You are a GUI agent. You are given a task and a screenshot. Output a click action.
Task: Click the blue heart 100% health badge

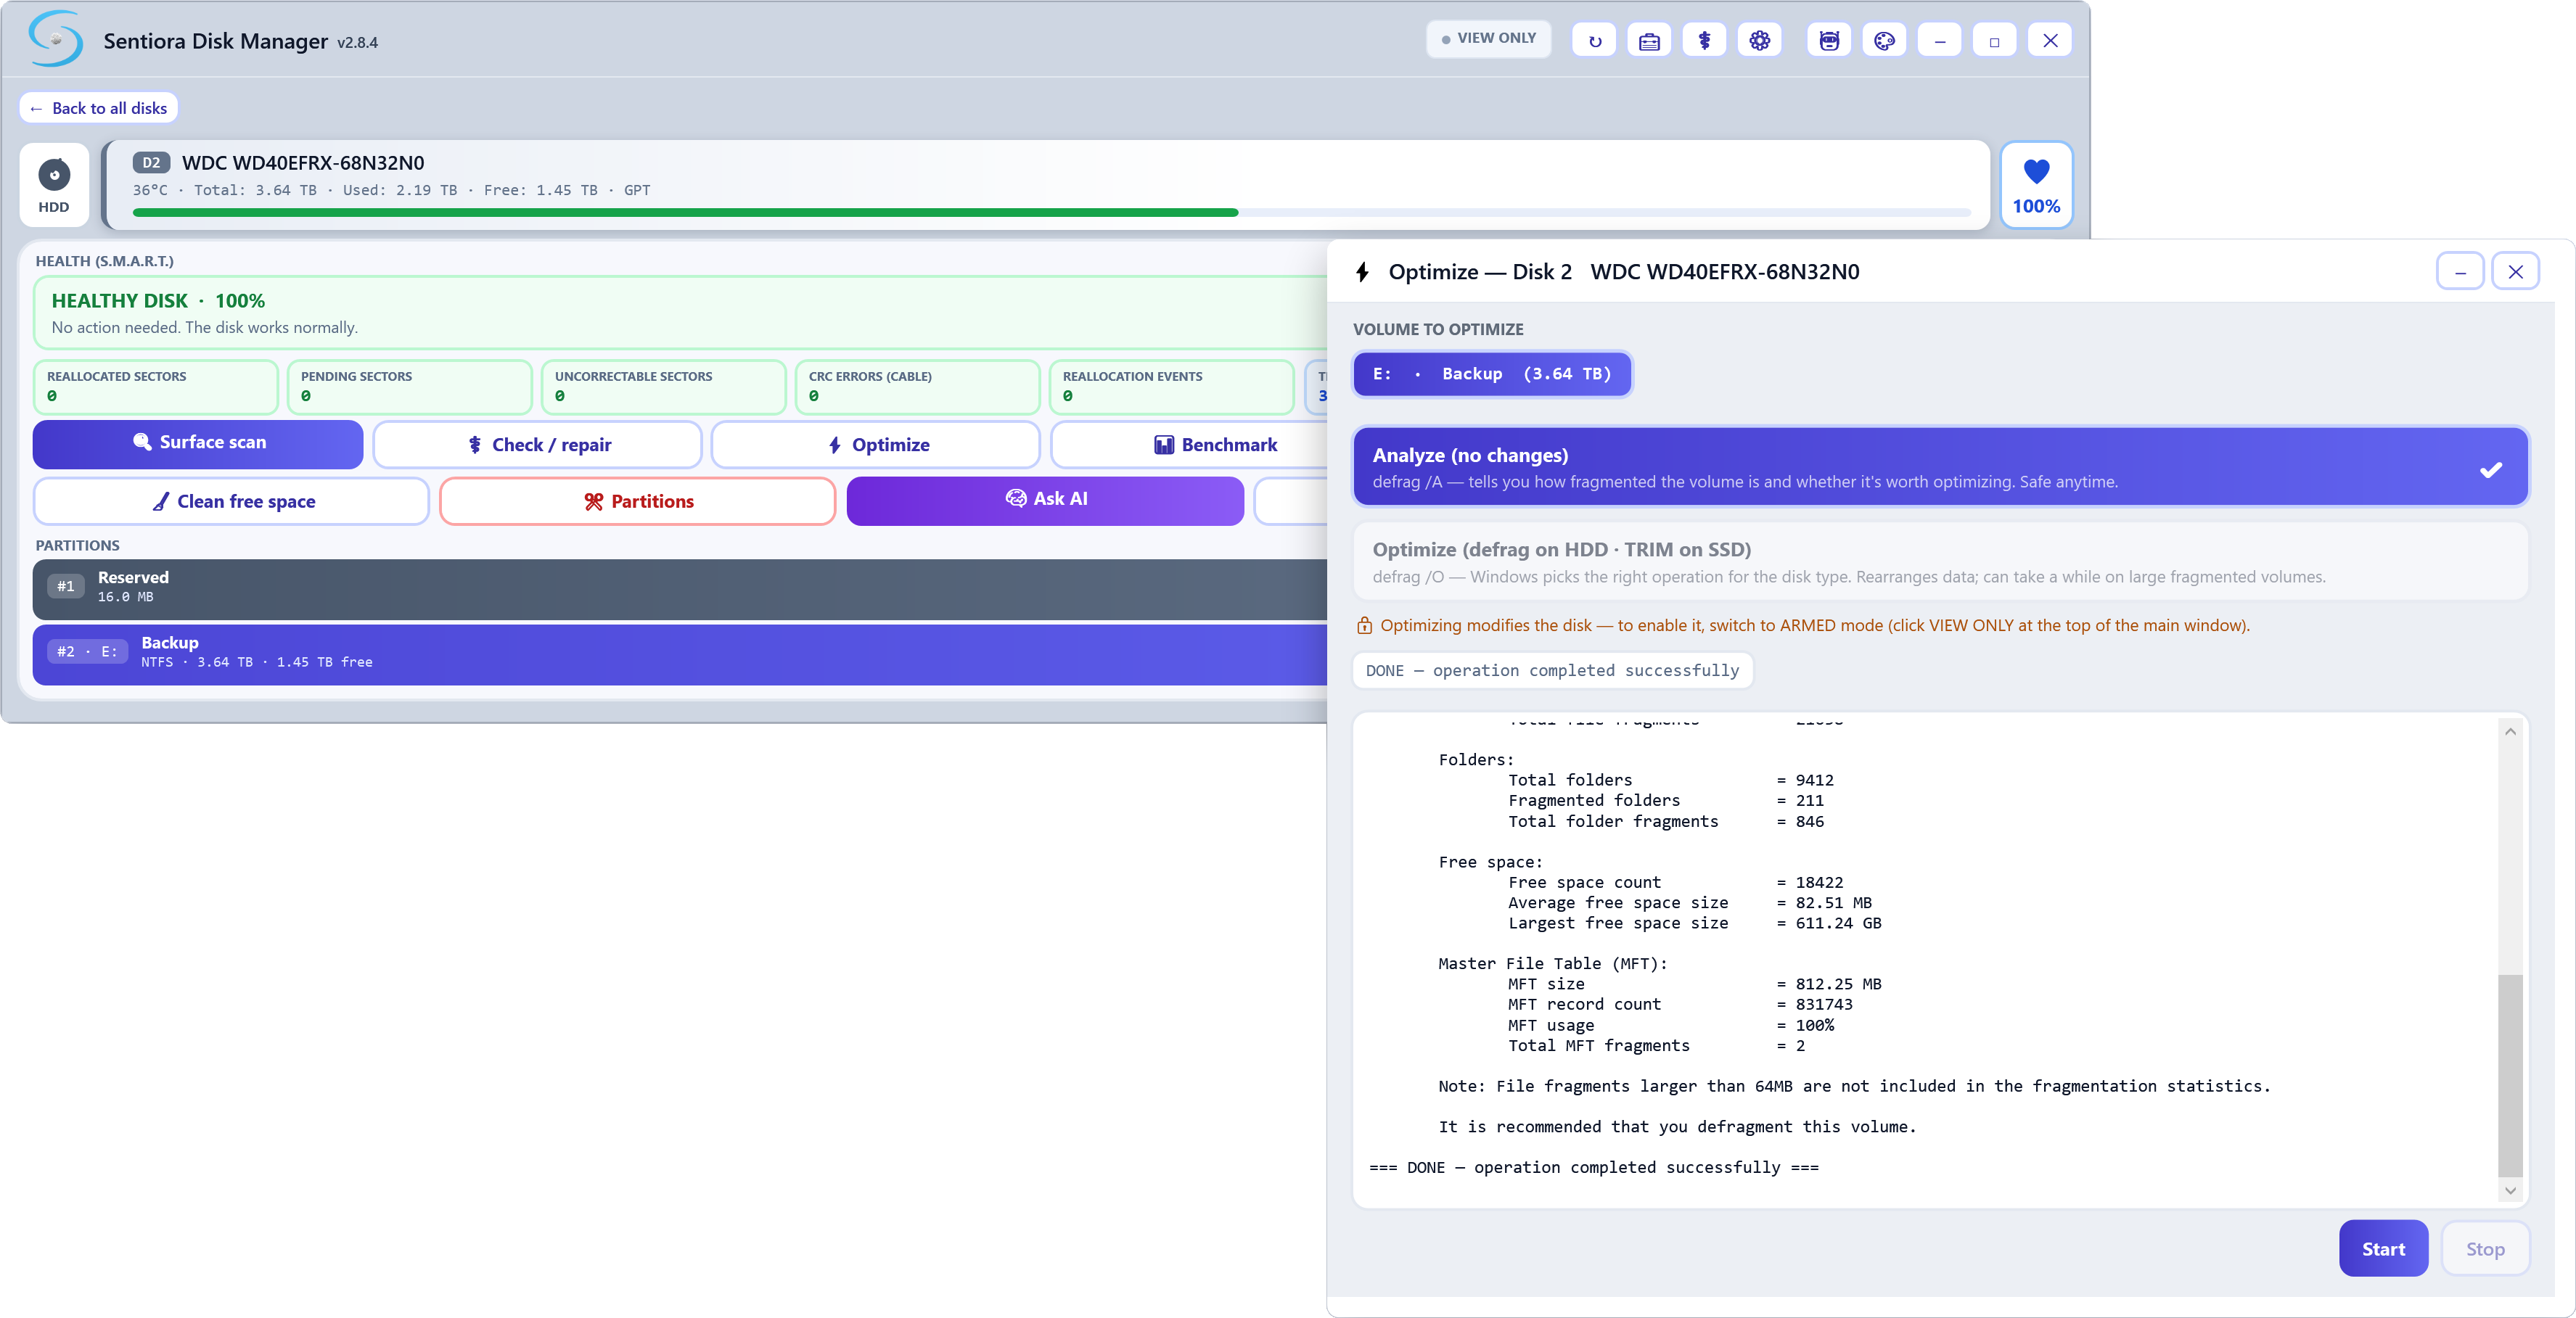pyautogui.click(x=2036, y=185)
